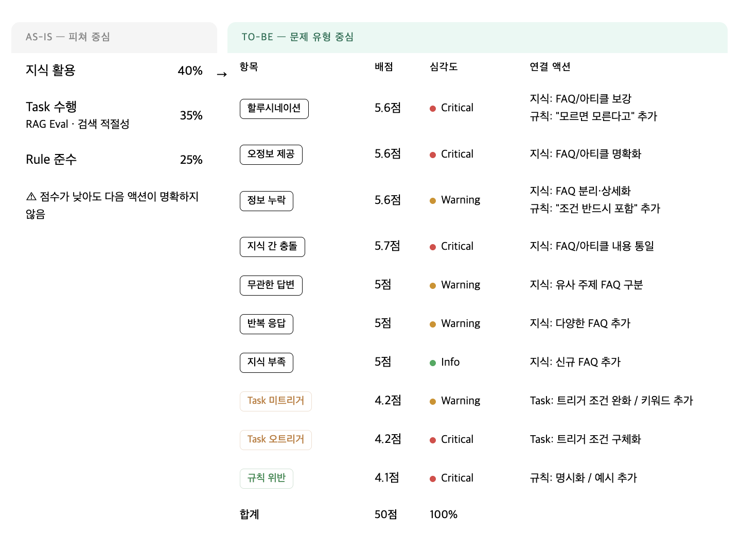Select the Task 오트리거 tag
Image resolution: width=740 pixels, height=550 pixels.
coord(275,440)
